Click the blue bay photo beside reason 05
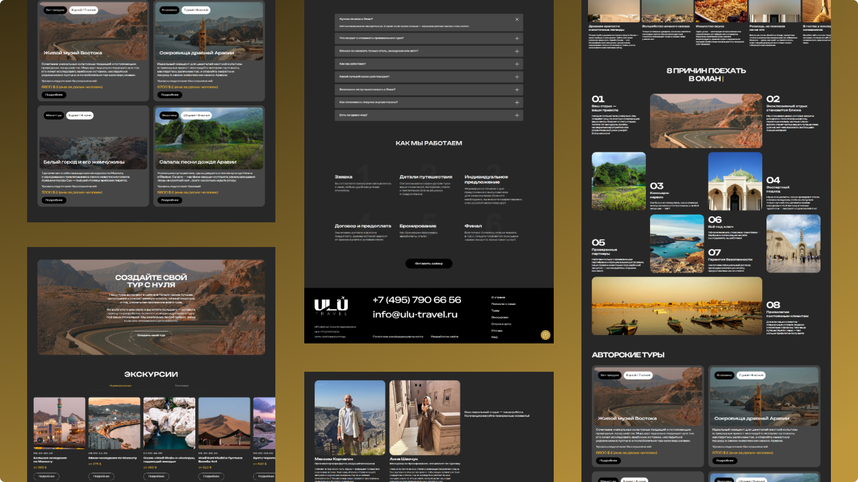This screenshot has width=858, height=482. click(x=677, y=244)
